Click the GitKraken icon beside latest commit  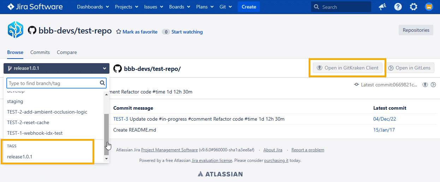(x=426, y=85)
